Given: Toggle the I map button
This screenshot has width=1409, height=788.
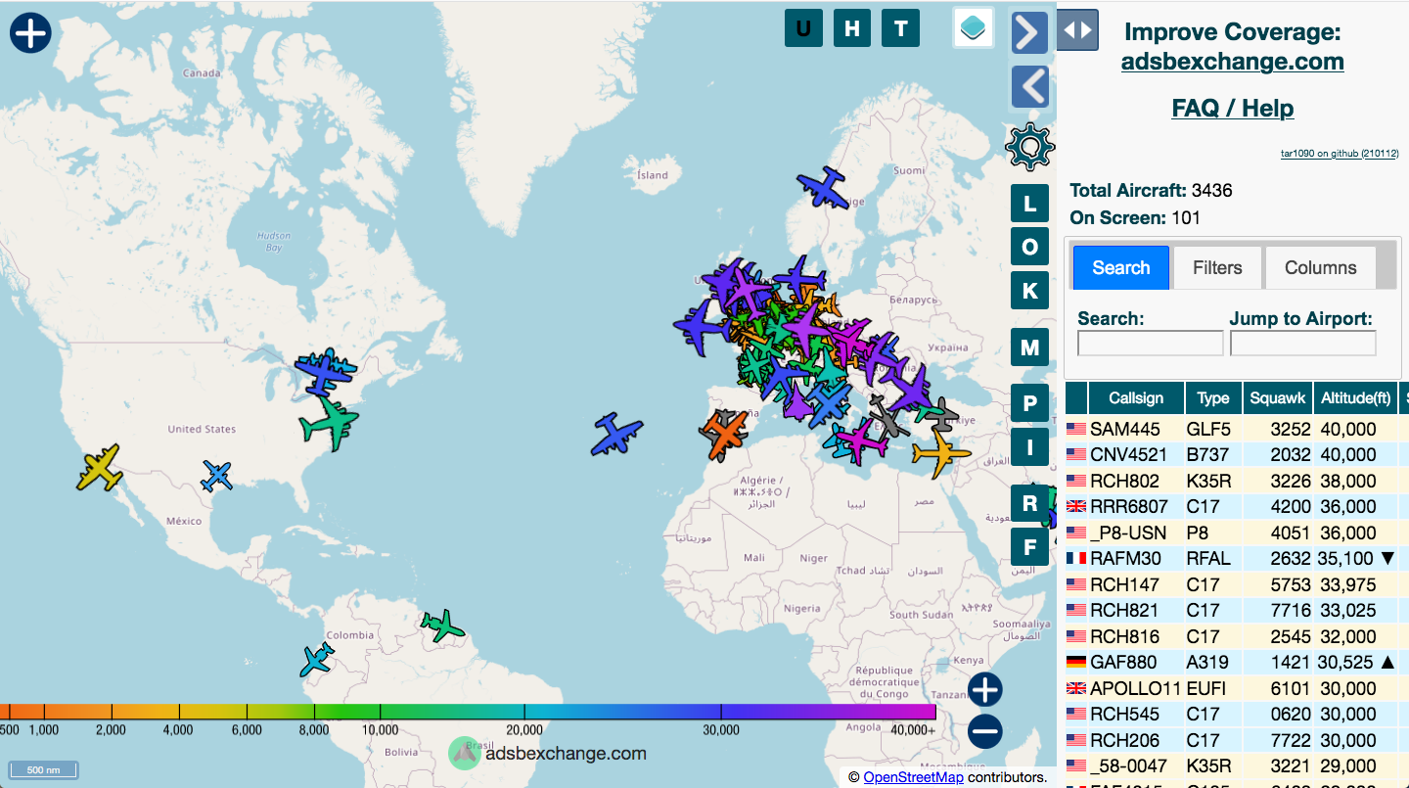Looking at the screenshot, I should [1029, 448].
